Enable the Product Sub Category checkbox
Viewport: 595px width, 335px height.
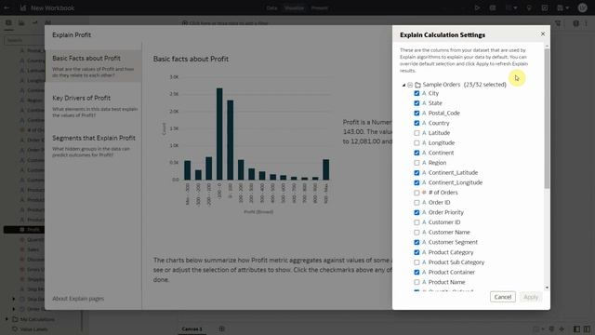416,262
